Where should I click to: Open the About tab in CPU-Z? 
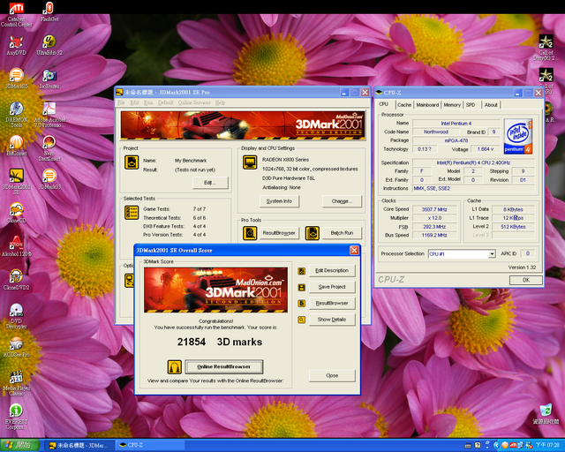coord(491,105)
